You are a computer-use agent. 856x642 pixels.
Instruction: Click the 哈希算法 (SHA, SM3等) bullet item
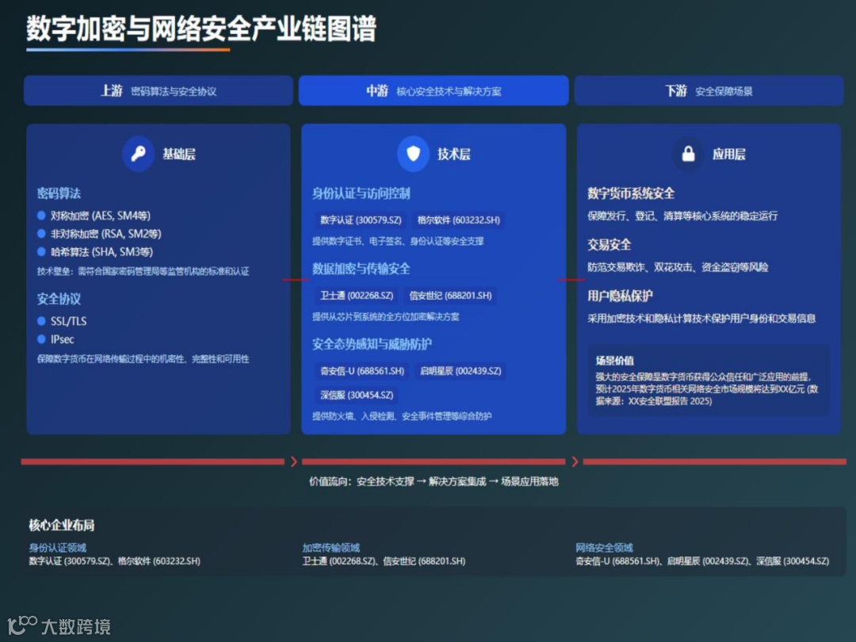click(95, 252)
